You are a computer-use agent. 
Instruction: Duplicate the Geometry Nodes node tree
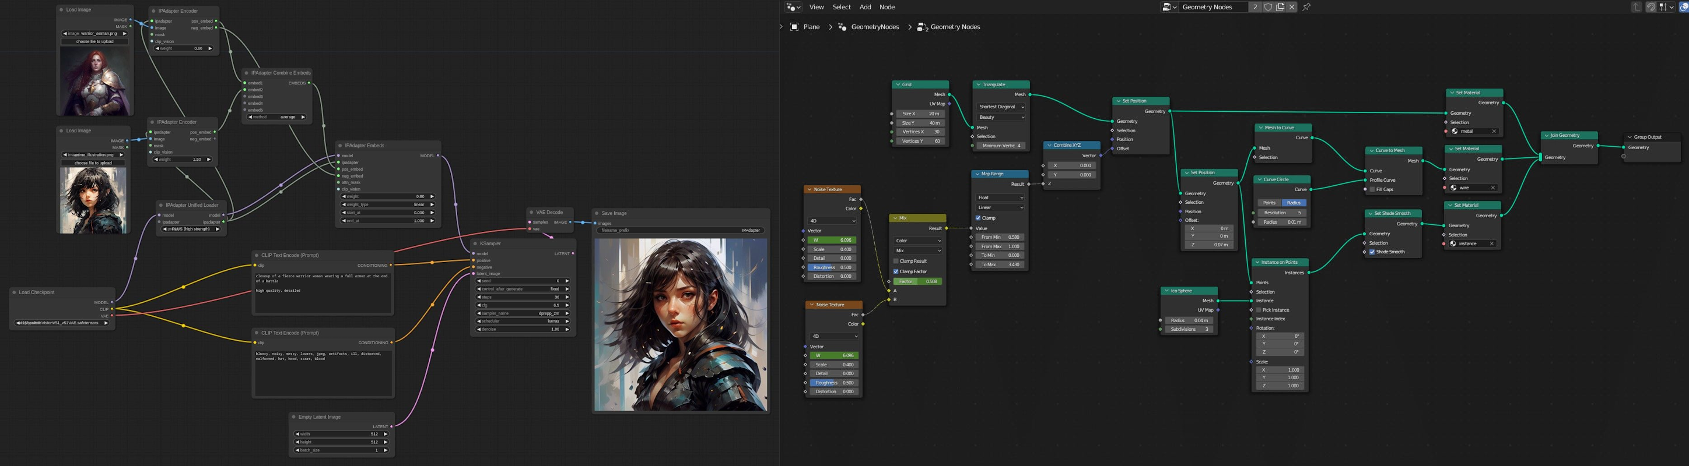1280,7
